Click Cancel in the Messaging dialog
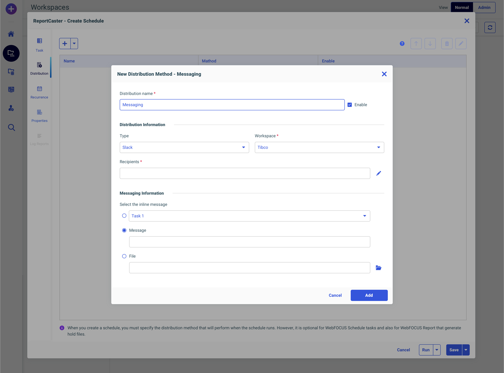This screenshot has width=504, height=373. pos(335,295)
